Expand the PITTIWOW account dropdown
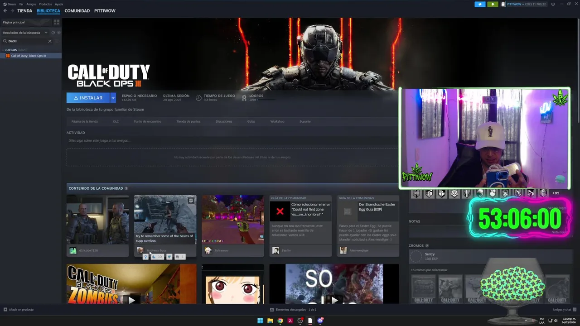580x326 pixels. [x=524, y=4]
